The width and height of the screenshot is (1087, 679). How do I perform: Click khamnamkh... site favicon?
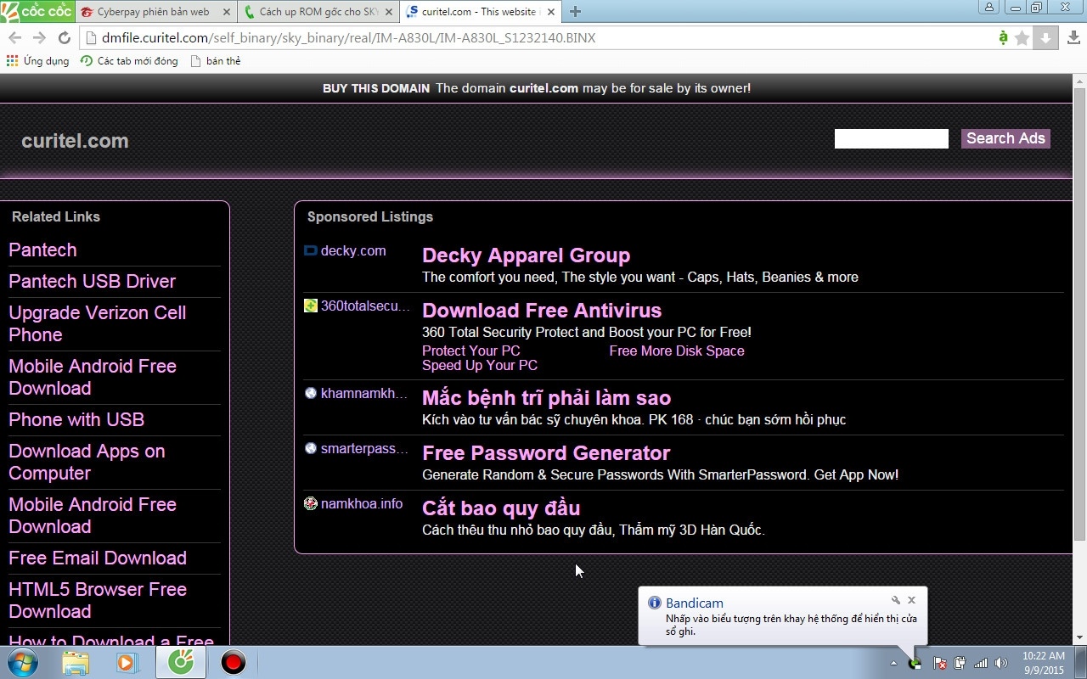pos(311,393)
